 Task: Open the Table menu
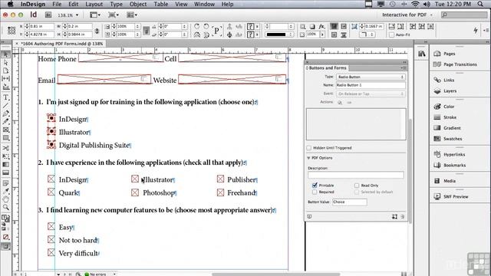(x=161, y=4)
